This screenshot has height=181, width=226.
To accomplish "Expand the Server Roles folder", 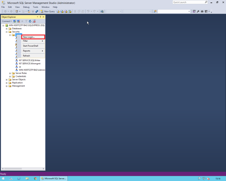I will (10, 73).
